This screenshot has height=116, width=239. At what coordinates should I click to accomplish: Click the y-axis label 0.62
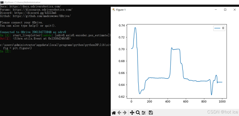point(122,96)
